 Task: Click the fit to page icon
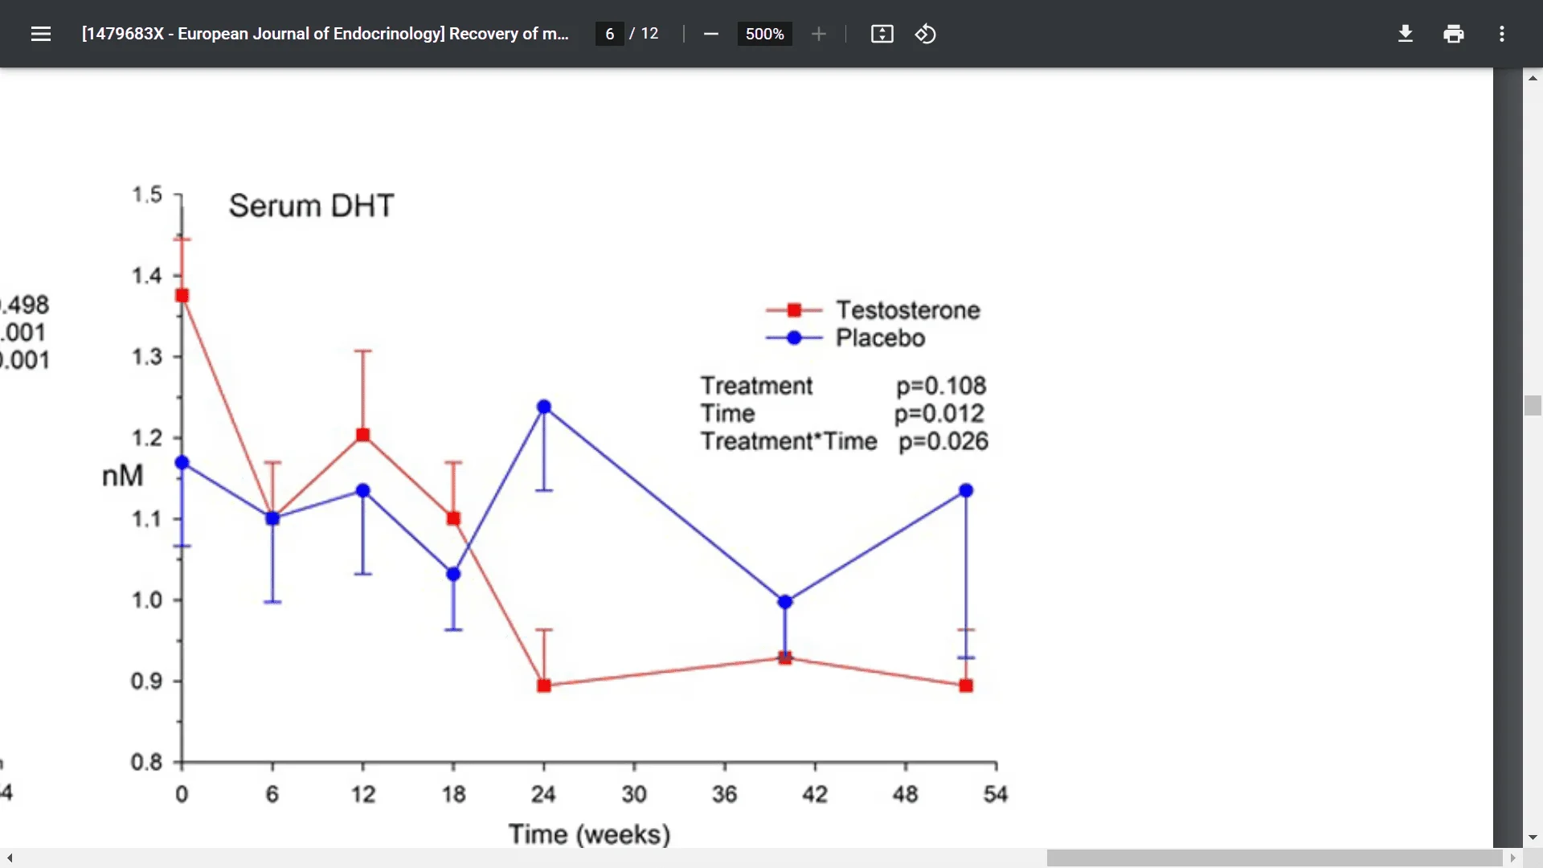(x=882, y=34)
